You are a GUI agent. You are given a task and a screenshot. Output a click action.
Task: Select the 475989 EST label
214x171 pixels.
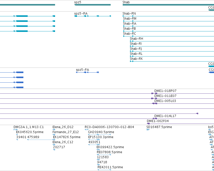pos(33,137)
